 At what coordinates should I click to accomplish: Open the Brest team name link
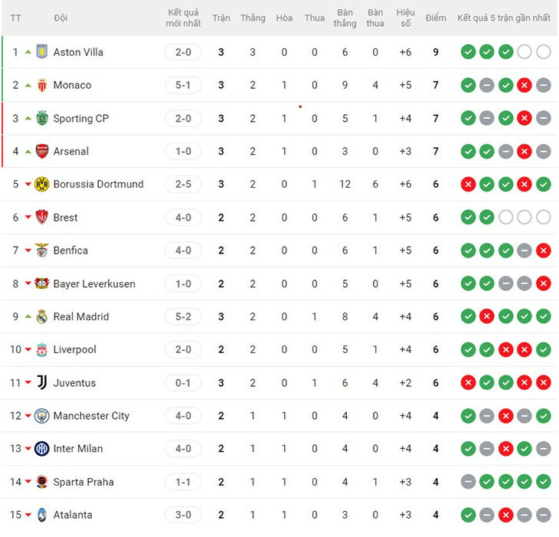[x=65, y=218]
